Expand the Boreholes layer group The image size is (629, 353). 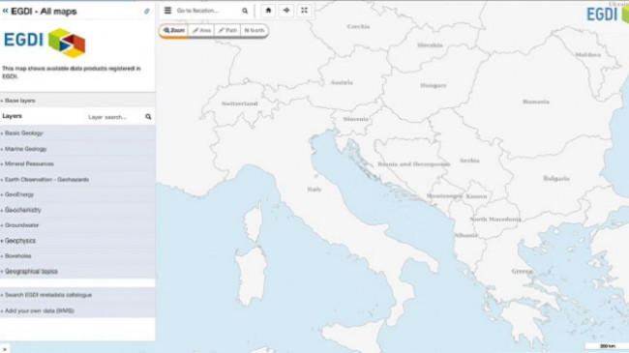point(77,256)
